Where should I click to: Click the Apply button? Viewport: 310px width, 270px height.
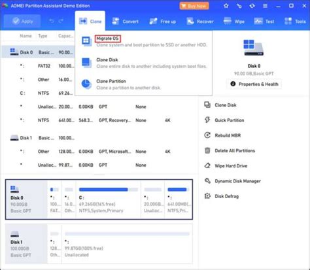(x=22, y=21)
